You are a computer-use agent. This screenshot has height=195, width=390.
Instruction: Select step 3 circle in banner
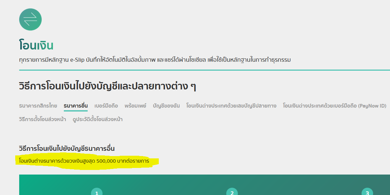[x=368, y=192]
